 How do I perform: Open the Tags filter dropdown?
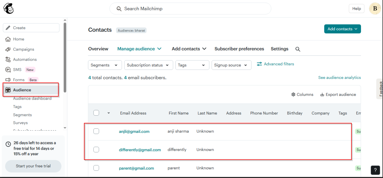192,65
